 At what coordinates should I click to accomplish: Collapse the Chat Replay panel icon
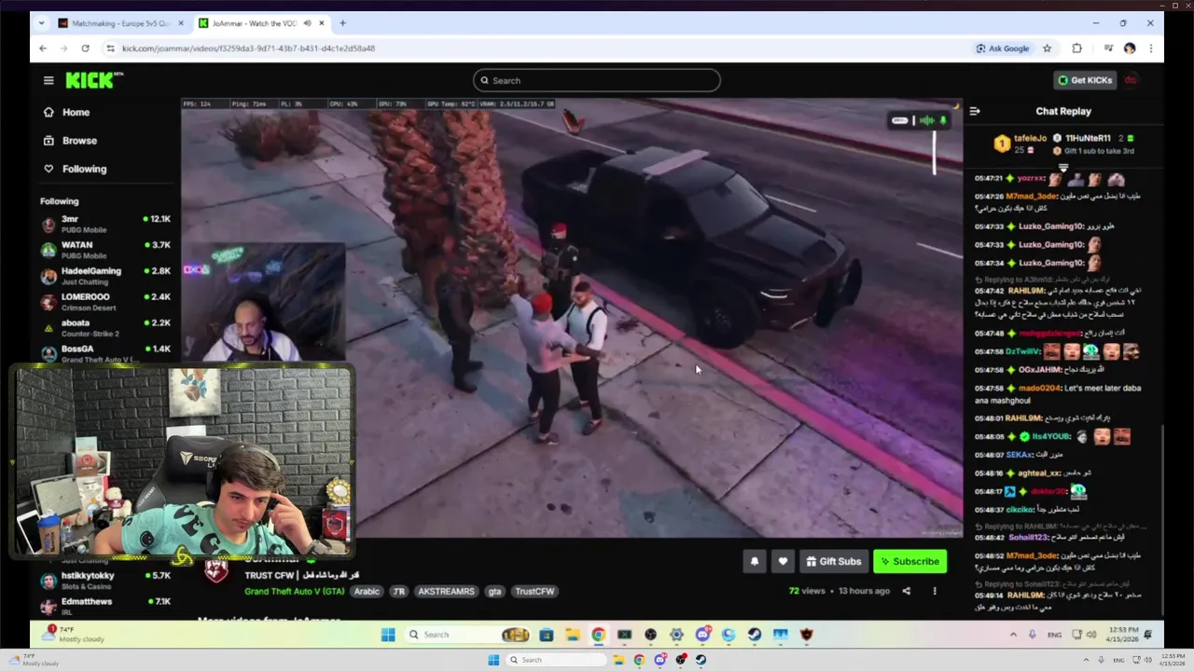(x=975, y=111)
